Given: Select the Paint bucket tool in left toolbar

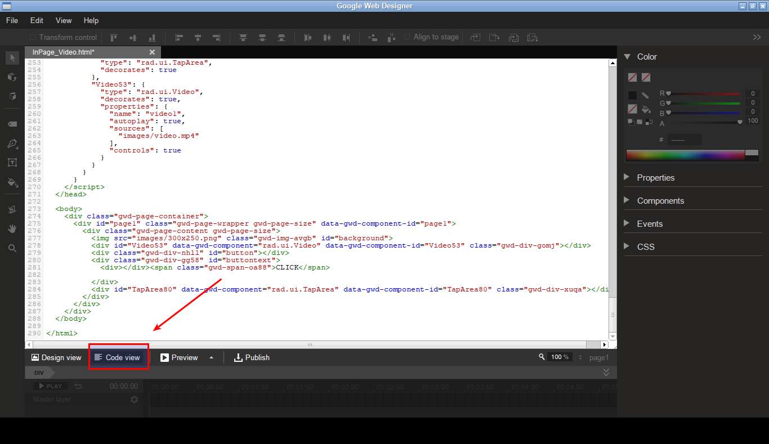Looking at the screenshot, I should pyautogui.click(x=12, y=182).
